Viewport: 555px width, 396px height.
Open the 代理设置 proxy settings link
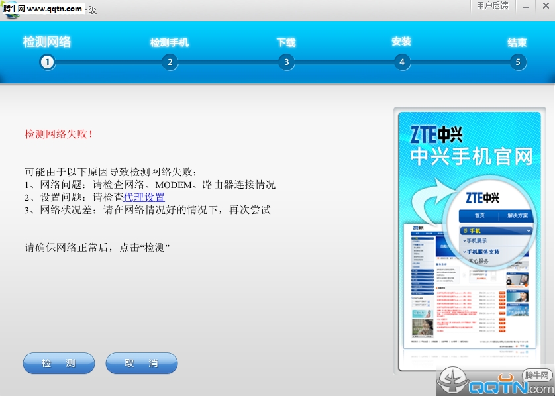tap(144, 197)
